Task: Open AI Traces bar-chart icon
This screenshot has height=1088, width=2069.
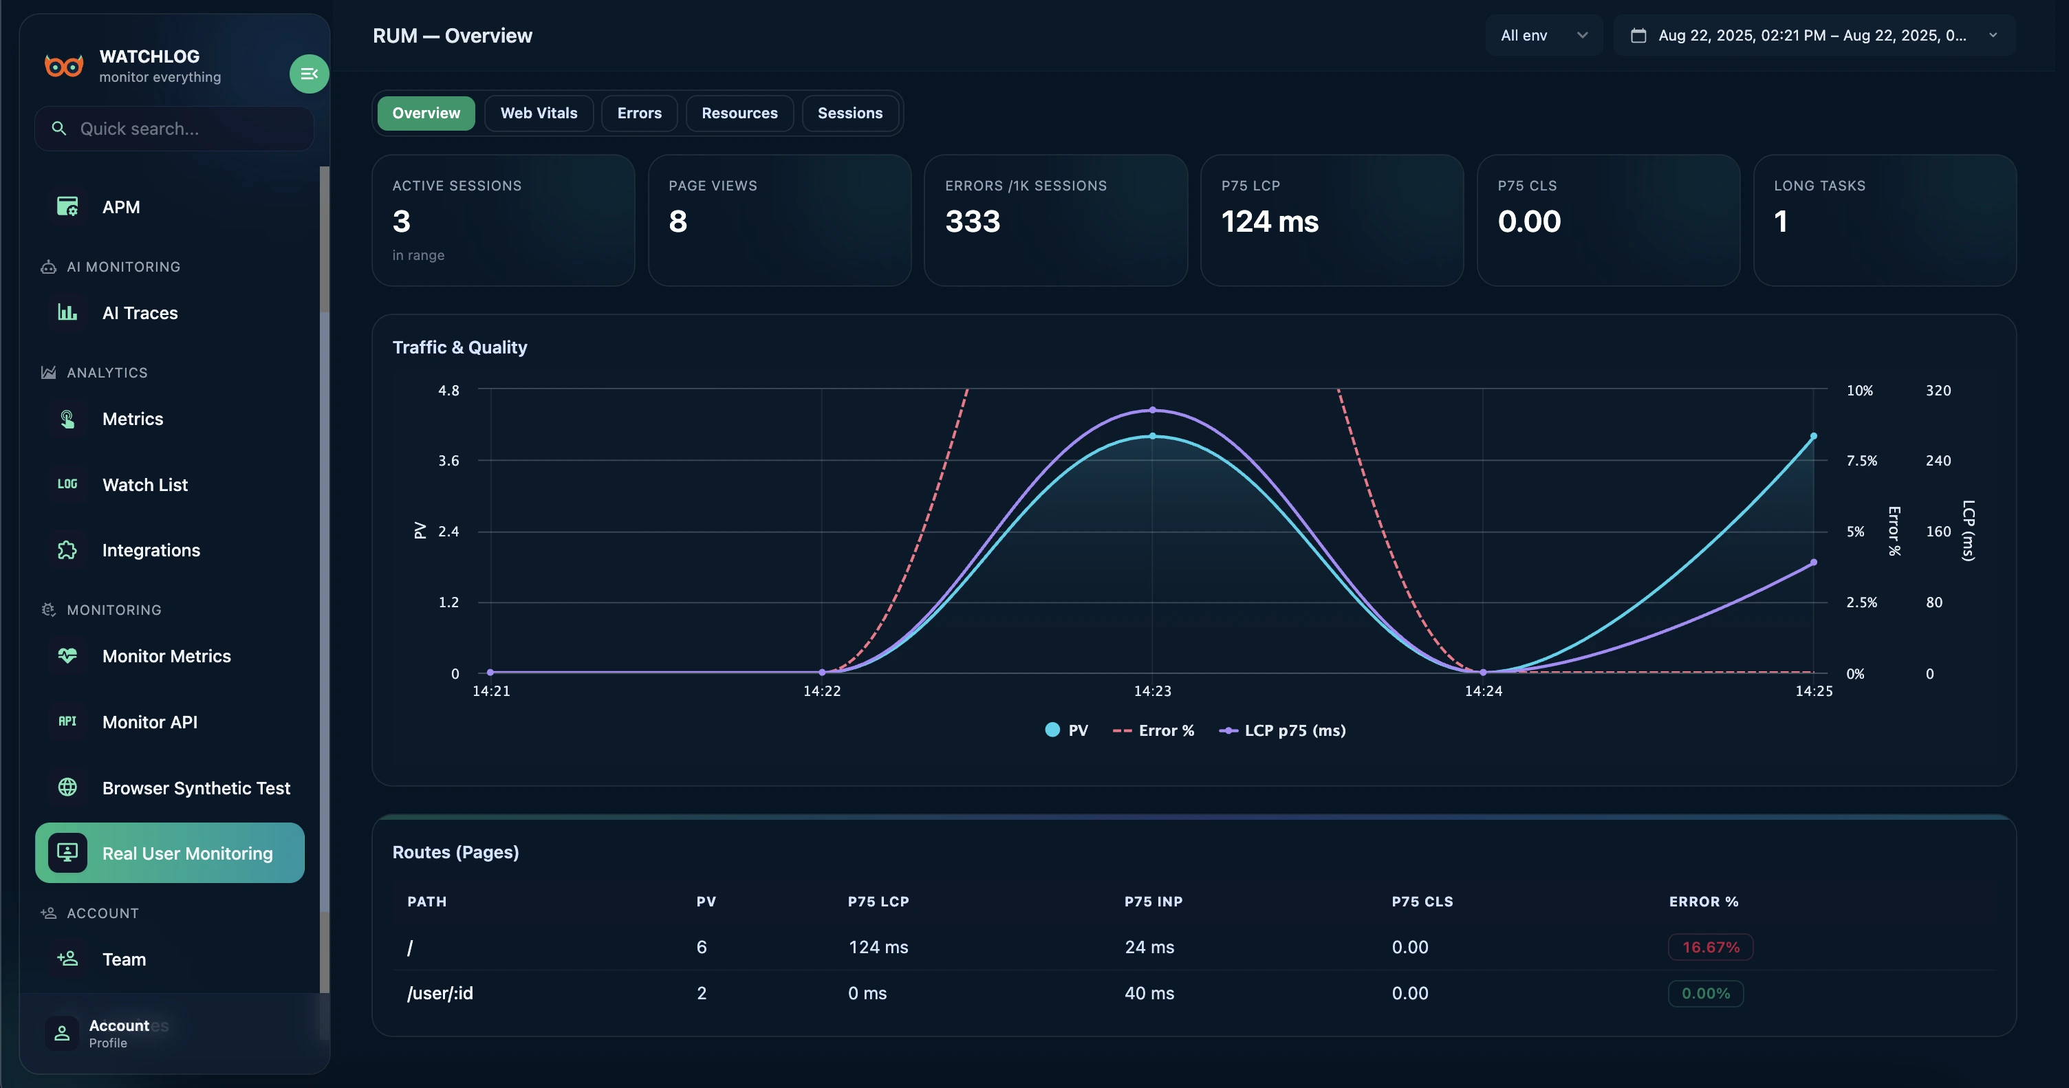Action: (67, 312)
